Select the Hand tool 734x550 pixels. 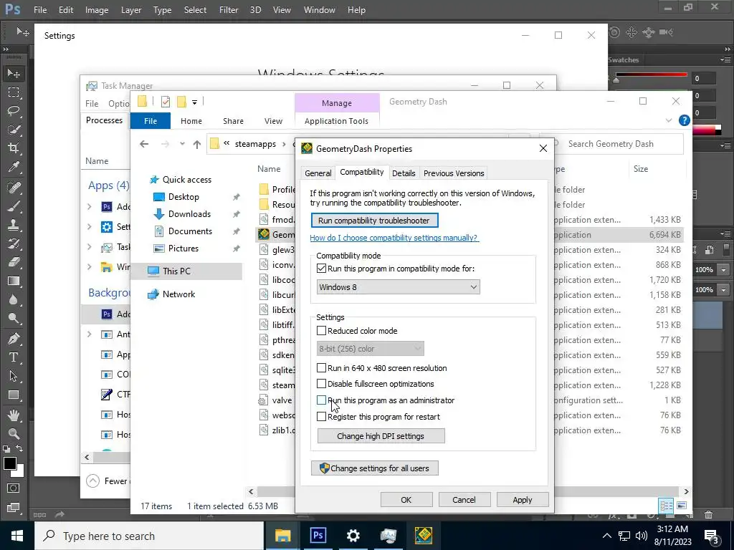pyautogui.click(x=14, y=415)
